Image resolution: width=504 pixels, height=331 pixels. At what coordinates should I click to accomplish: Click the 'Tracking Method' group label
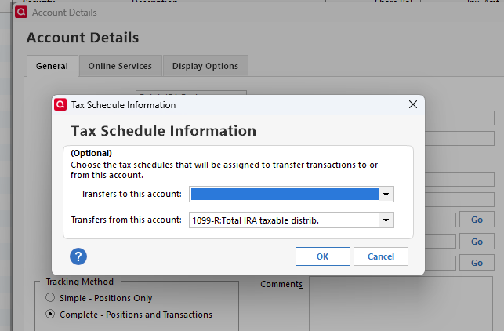[80, 282]
